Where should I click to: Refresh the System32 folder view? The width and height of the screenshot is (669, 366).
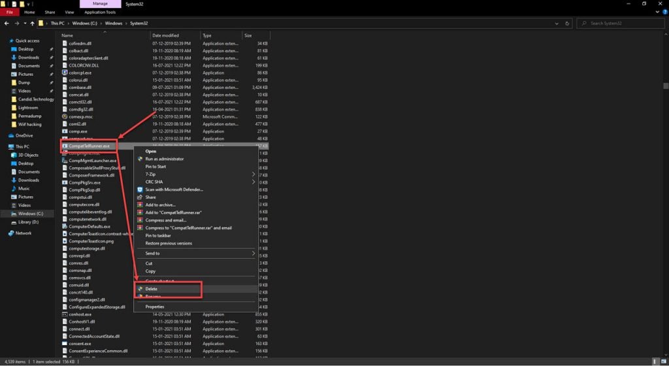[567, 24]
